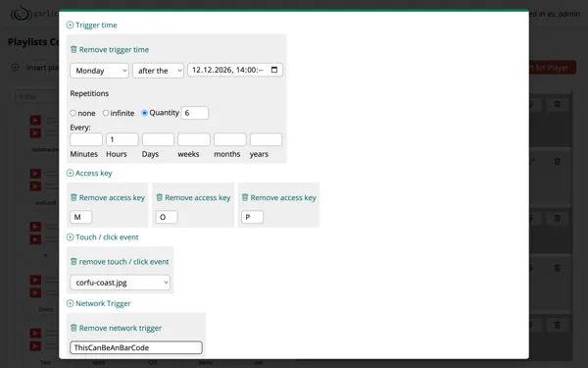Add a Touch / click event
Image resolution: width=588 pixels, height=368 pixels.
click(102, 237)
